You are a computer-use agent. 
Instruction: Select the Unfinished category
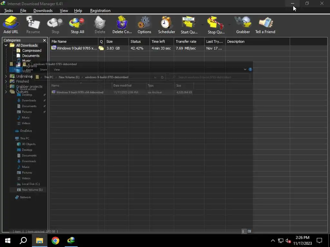24,76
